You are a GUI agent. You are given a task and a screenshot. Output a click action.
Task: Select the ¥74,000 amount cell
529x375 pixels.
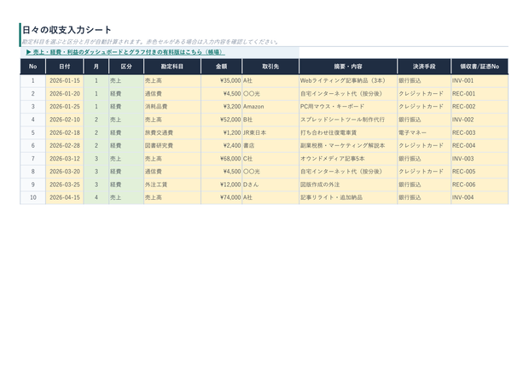[221, 197]
